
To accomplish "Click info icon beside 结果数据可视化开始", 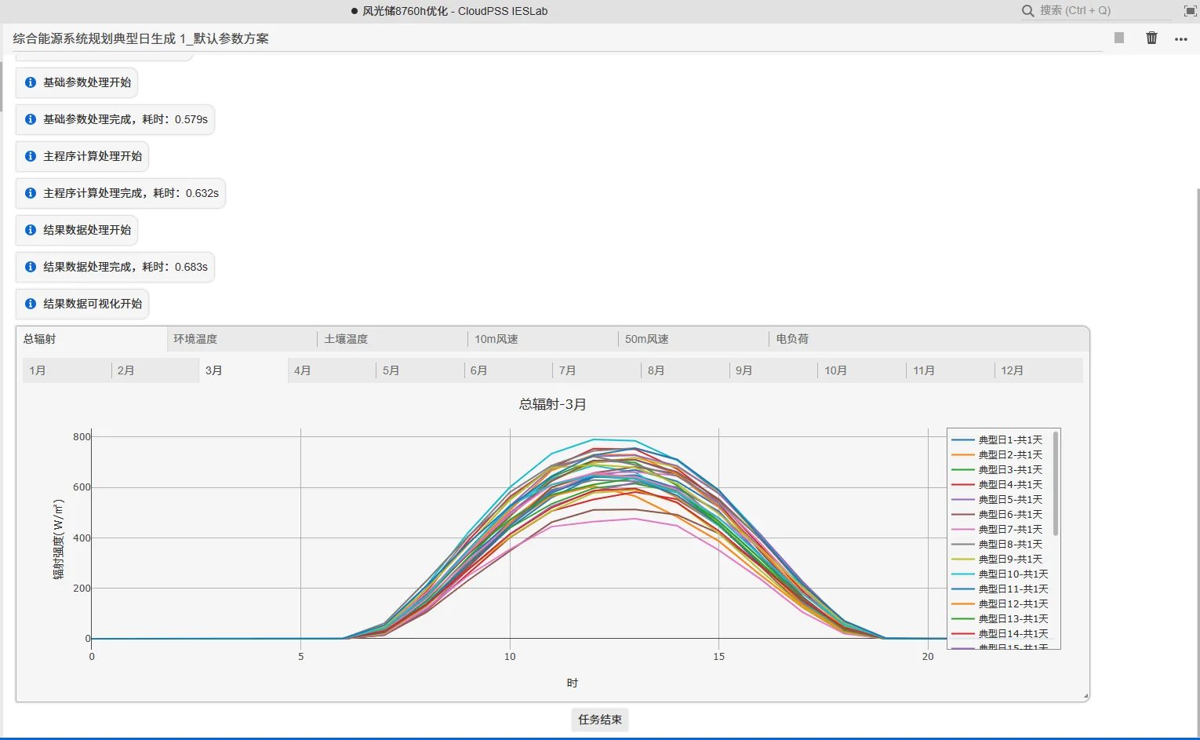I will coord(31,304).
